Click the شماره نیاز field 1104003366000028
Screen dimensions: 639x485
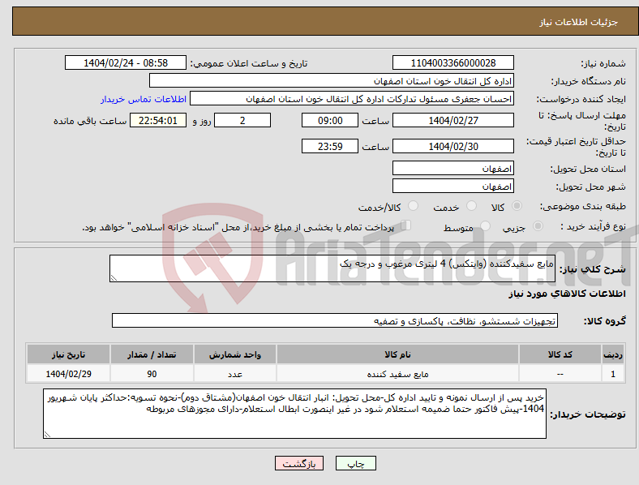tap(452, 62)
